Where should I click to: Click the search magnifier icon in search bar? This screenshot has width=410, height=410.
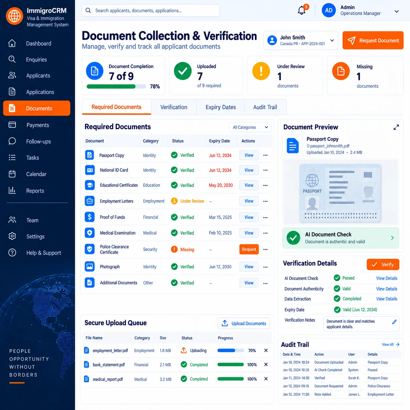click(88, 10)
